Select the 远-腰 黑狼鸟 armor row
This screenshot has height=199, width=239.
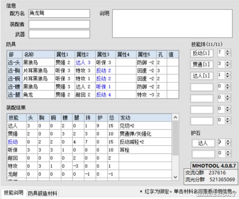[x=93, y=87]
